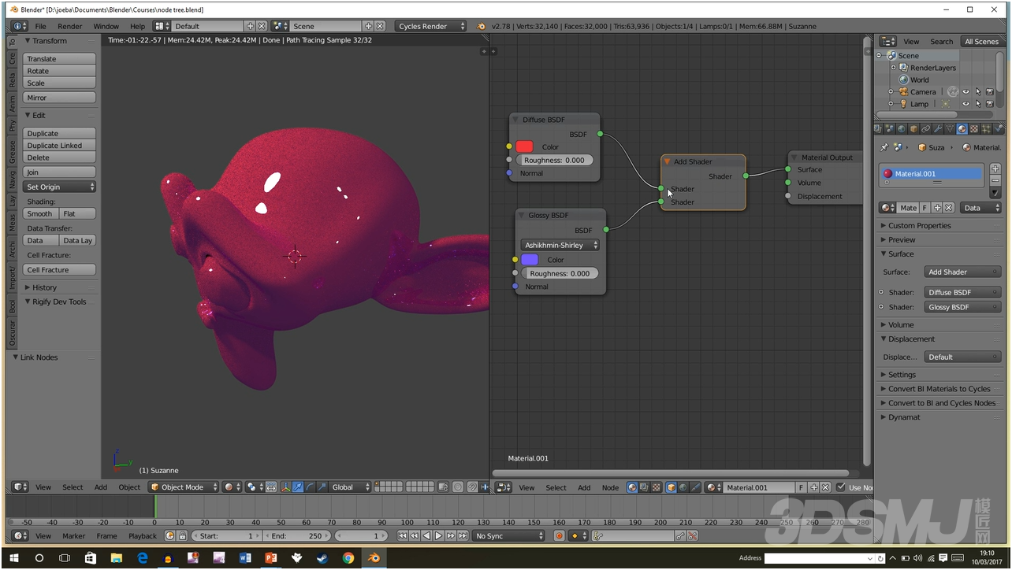Toggle 3D manipulator widget axes icon

285,487
